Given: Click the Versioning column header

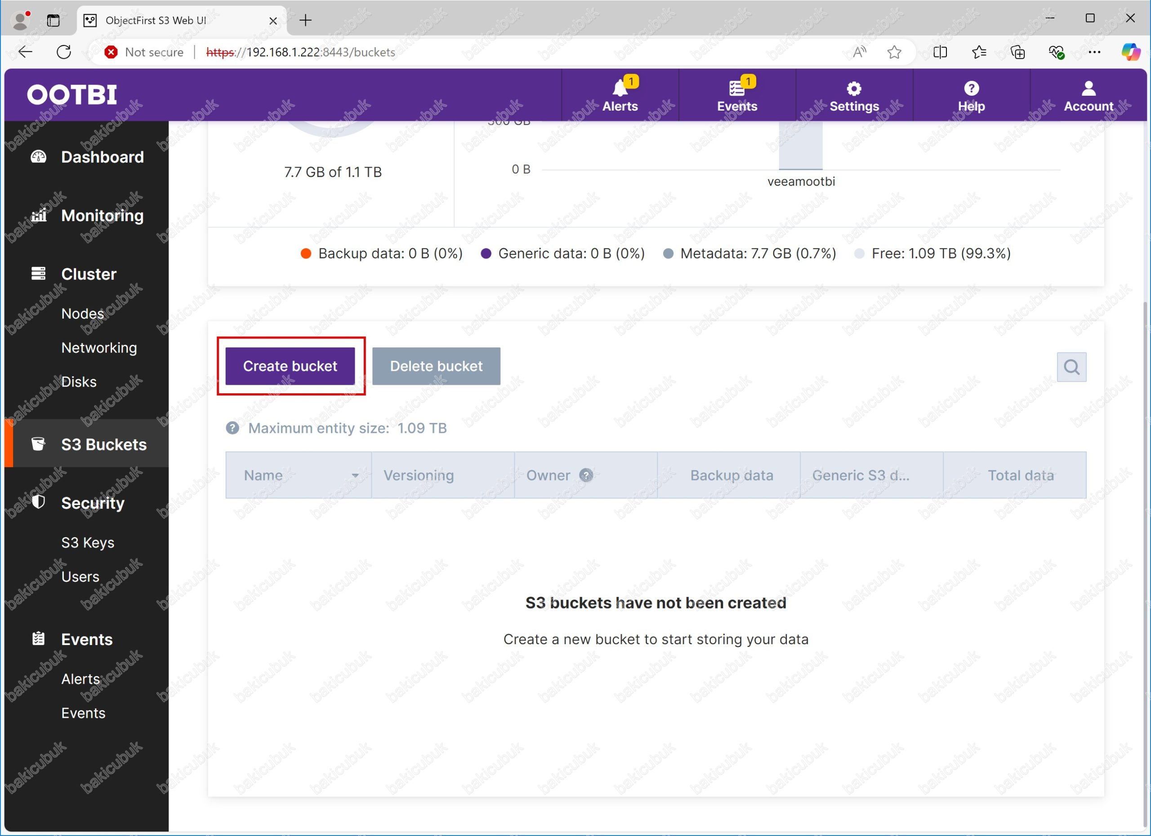Looking at the screenshot, I should coord(442,476).
